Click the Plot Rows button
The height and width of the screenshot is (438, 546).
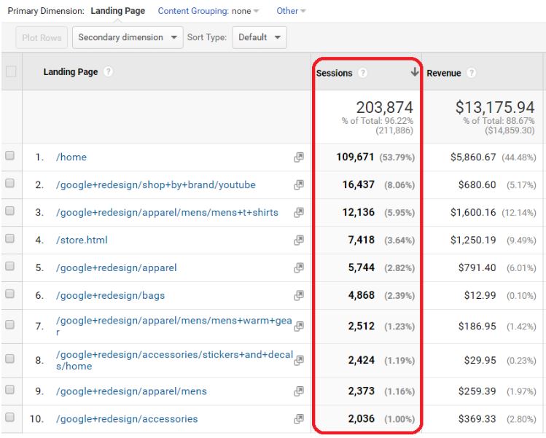coord(42,38)
